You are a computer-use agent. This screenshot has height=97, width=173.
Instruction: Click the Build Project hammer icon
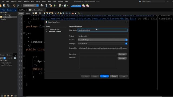point(46,6)
